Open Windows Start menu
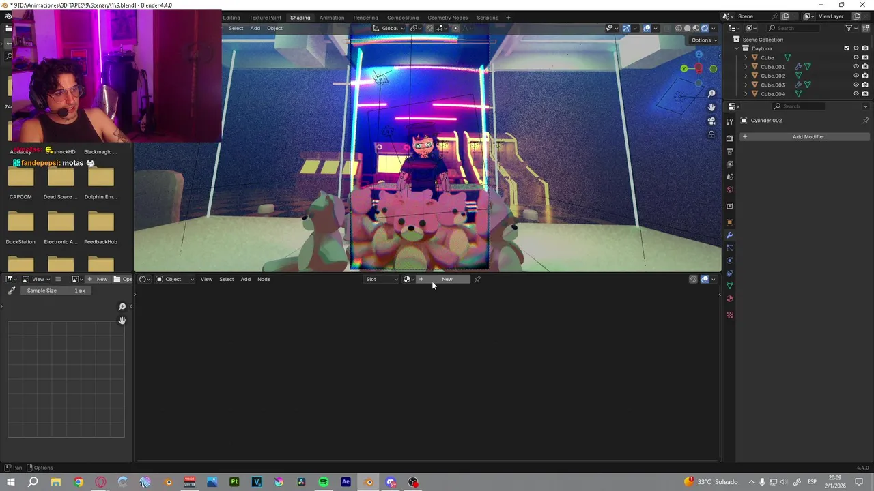 11,482
